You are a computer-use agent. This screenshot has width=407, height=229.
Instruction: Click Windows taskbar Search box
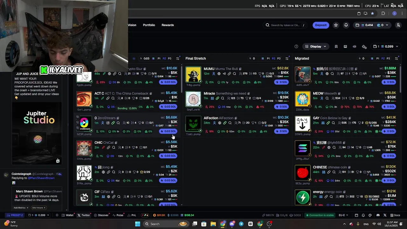(166, 224)
